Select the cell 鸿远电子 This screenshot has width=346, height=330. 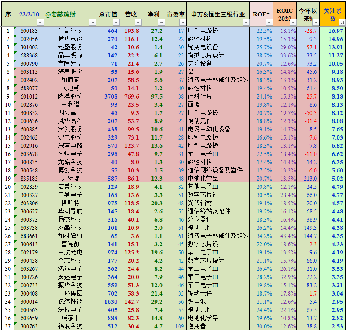[x=70, y=268]
